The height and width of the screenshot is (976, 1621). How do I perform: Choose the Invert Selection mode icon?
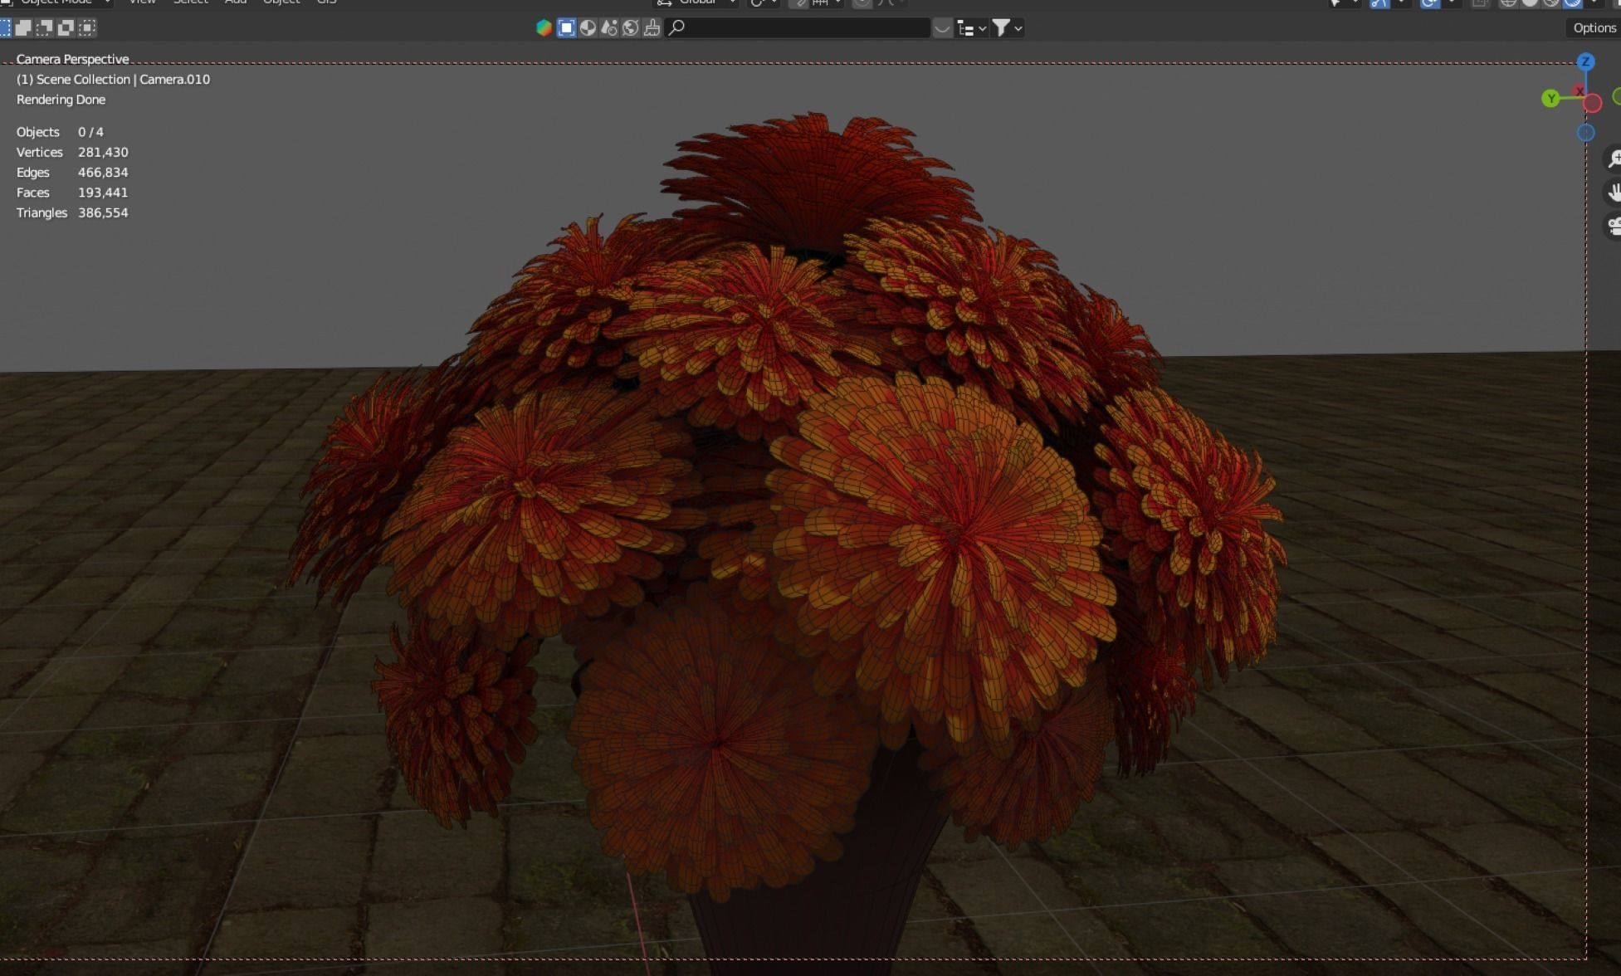point(66,28)
